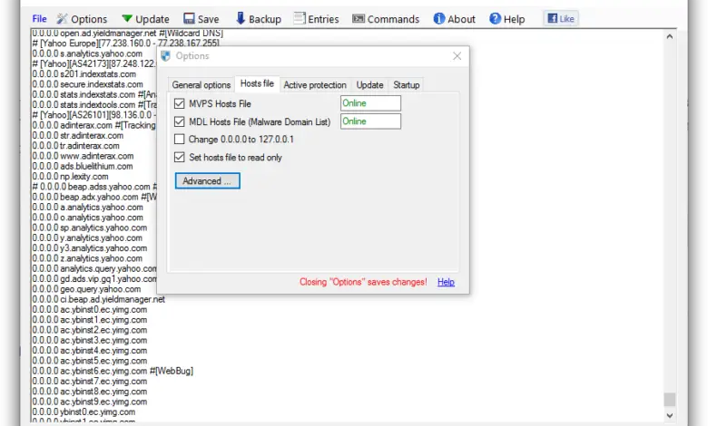
Task: Click the scrollbar down arrow
Action: [670, 415]
